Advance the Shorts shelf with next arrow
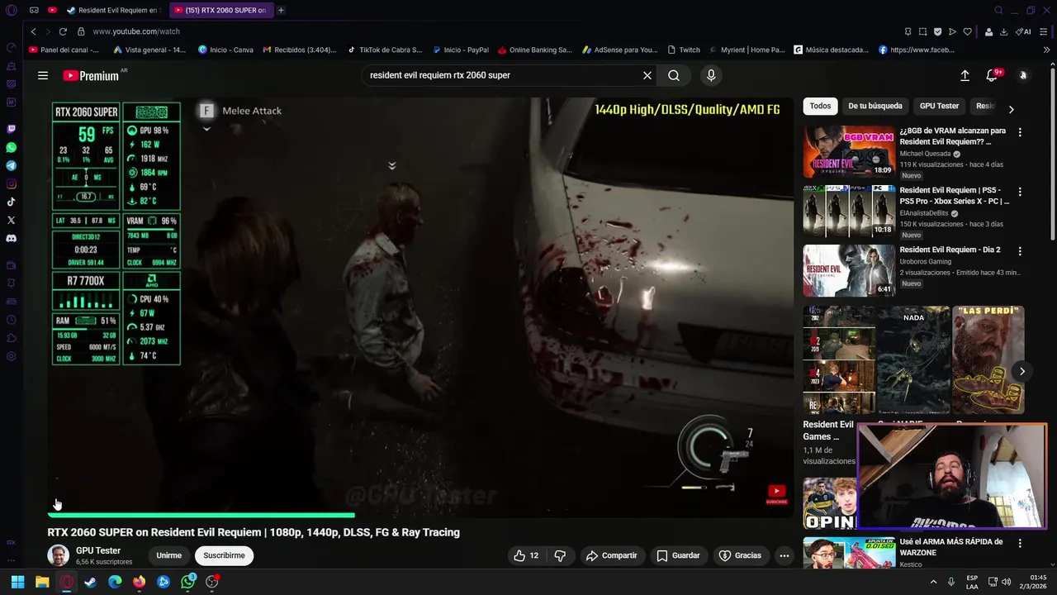 pyautogui.click(x=1021, y=371)
